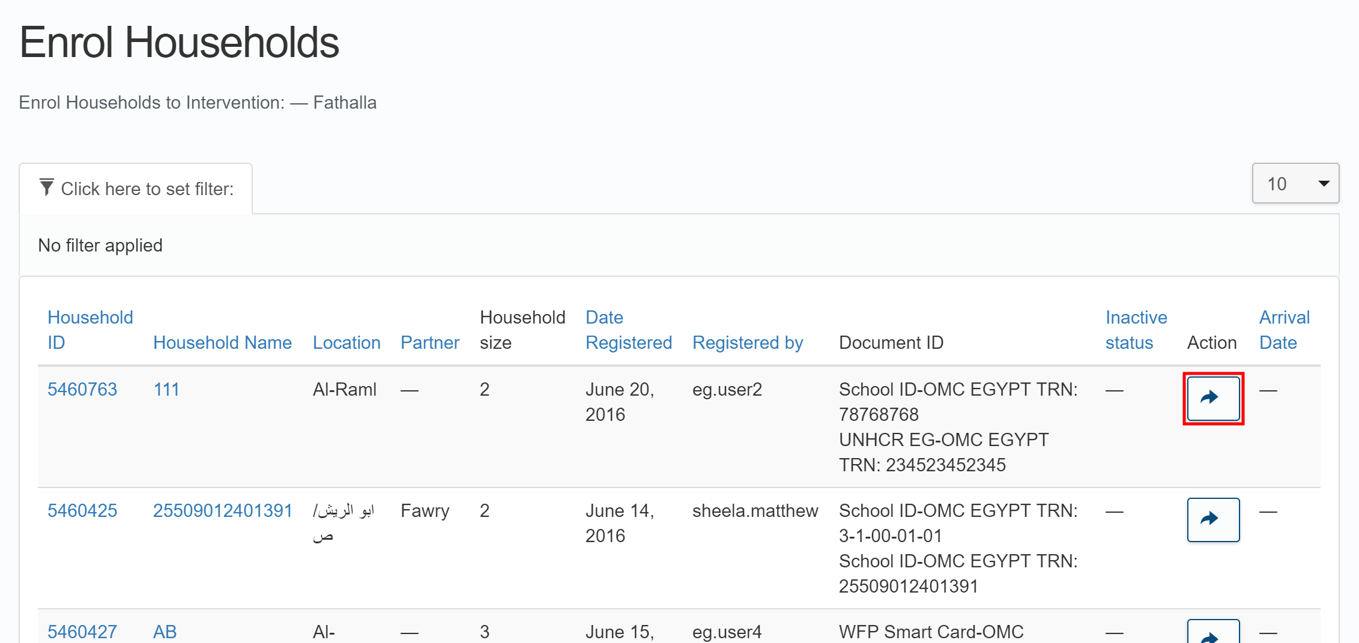Sort by Arrival Date header

pos(1284,330)
